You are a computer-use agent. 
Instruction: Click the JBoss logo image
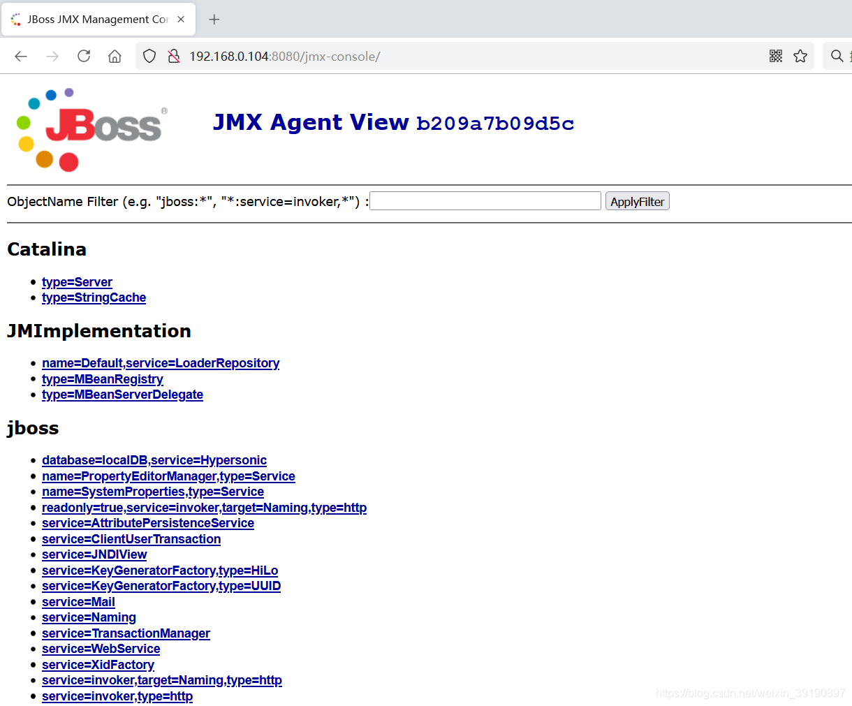[92, 129]
